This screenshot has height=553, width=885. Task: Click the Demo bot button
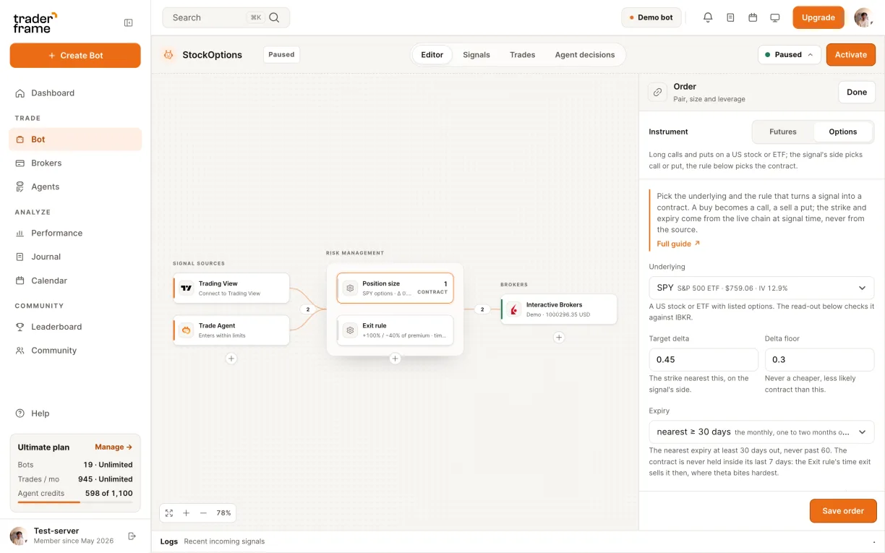pyautogui.click(x=651, y=17)
